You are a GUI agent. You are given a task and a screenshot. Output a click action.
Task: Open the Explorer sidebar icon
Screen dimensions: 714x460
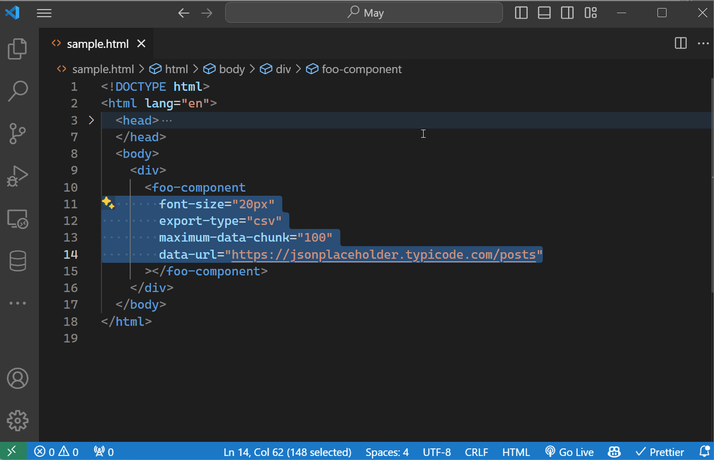18,48
